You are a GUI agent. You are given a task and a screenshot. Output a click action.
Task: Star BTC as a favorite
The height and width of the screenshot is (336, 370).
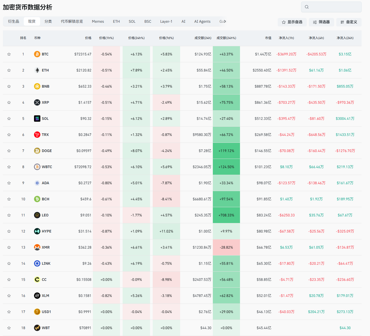(9, 54)
